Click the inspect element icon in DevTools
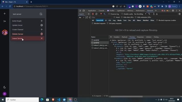 point(80,10)
